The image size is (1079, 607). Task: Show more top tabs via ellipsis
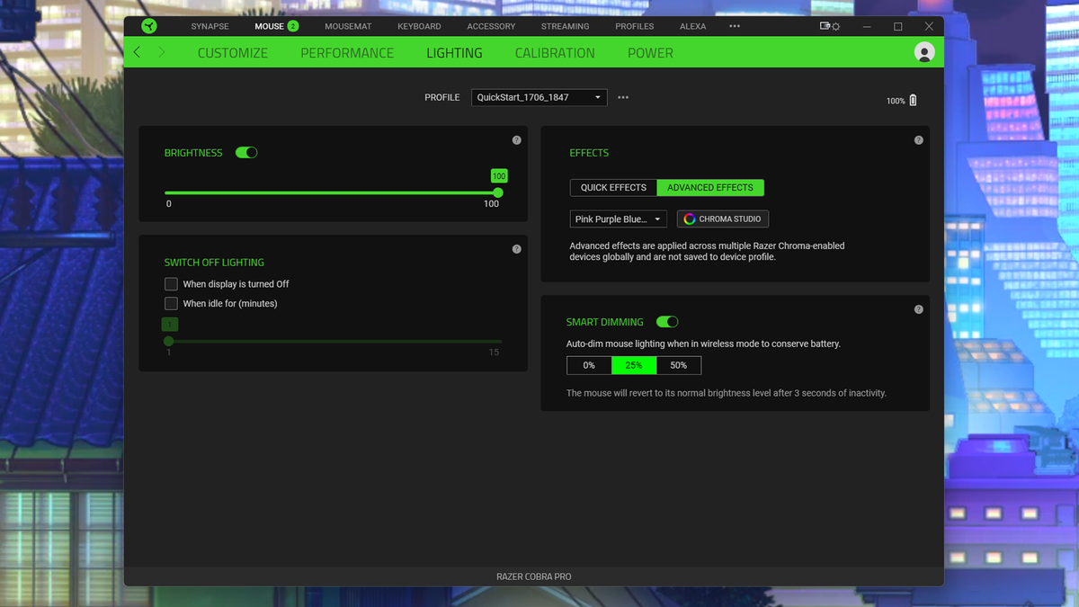(x=735, y=26)
